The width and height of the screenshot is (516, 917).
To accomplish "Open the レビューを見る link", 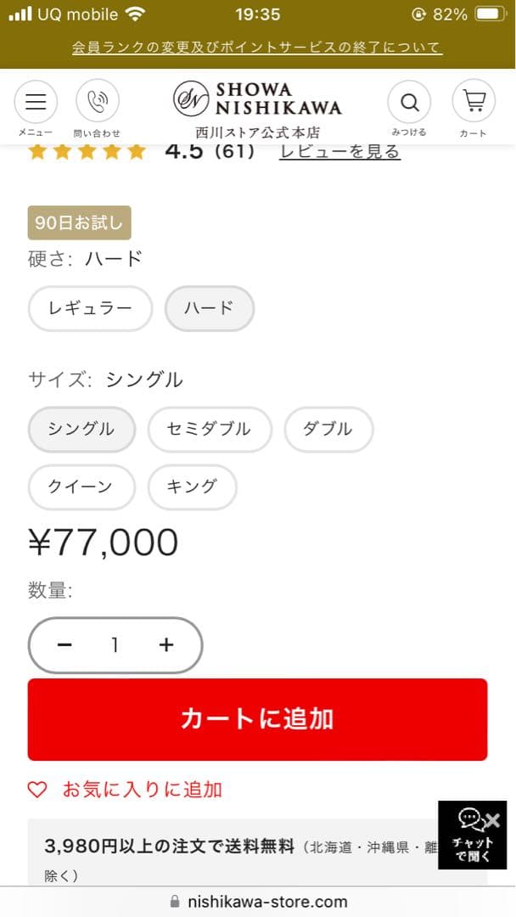I will click(x=339, y=151).
